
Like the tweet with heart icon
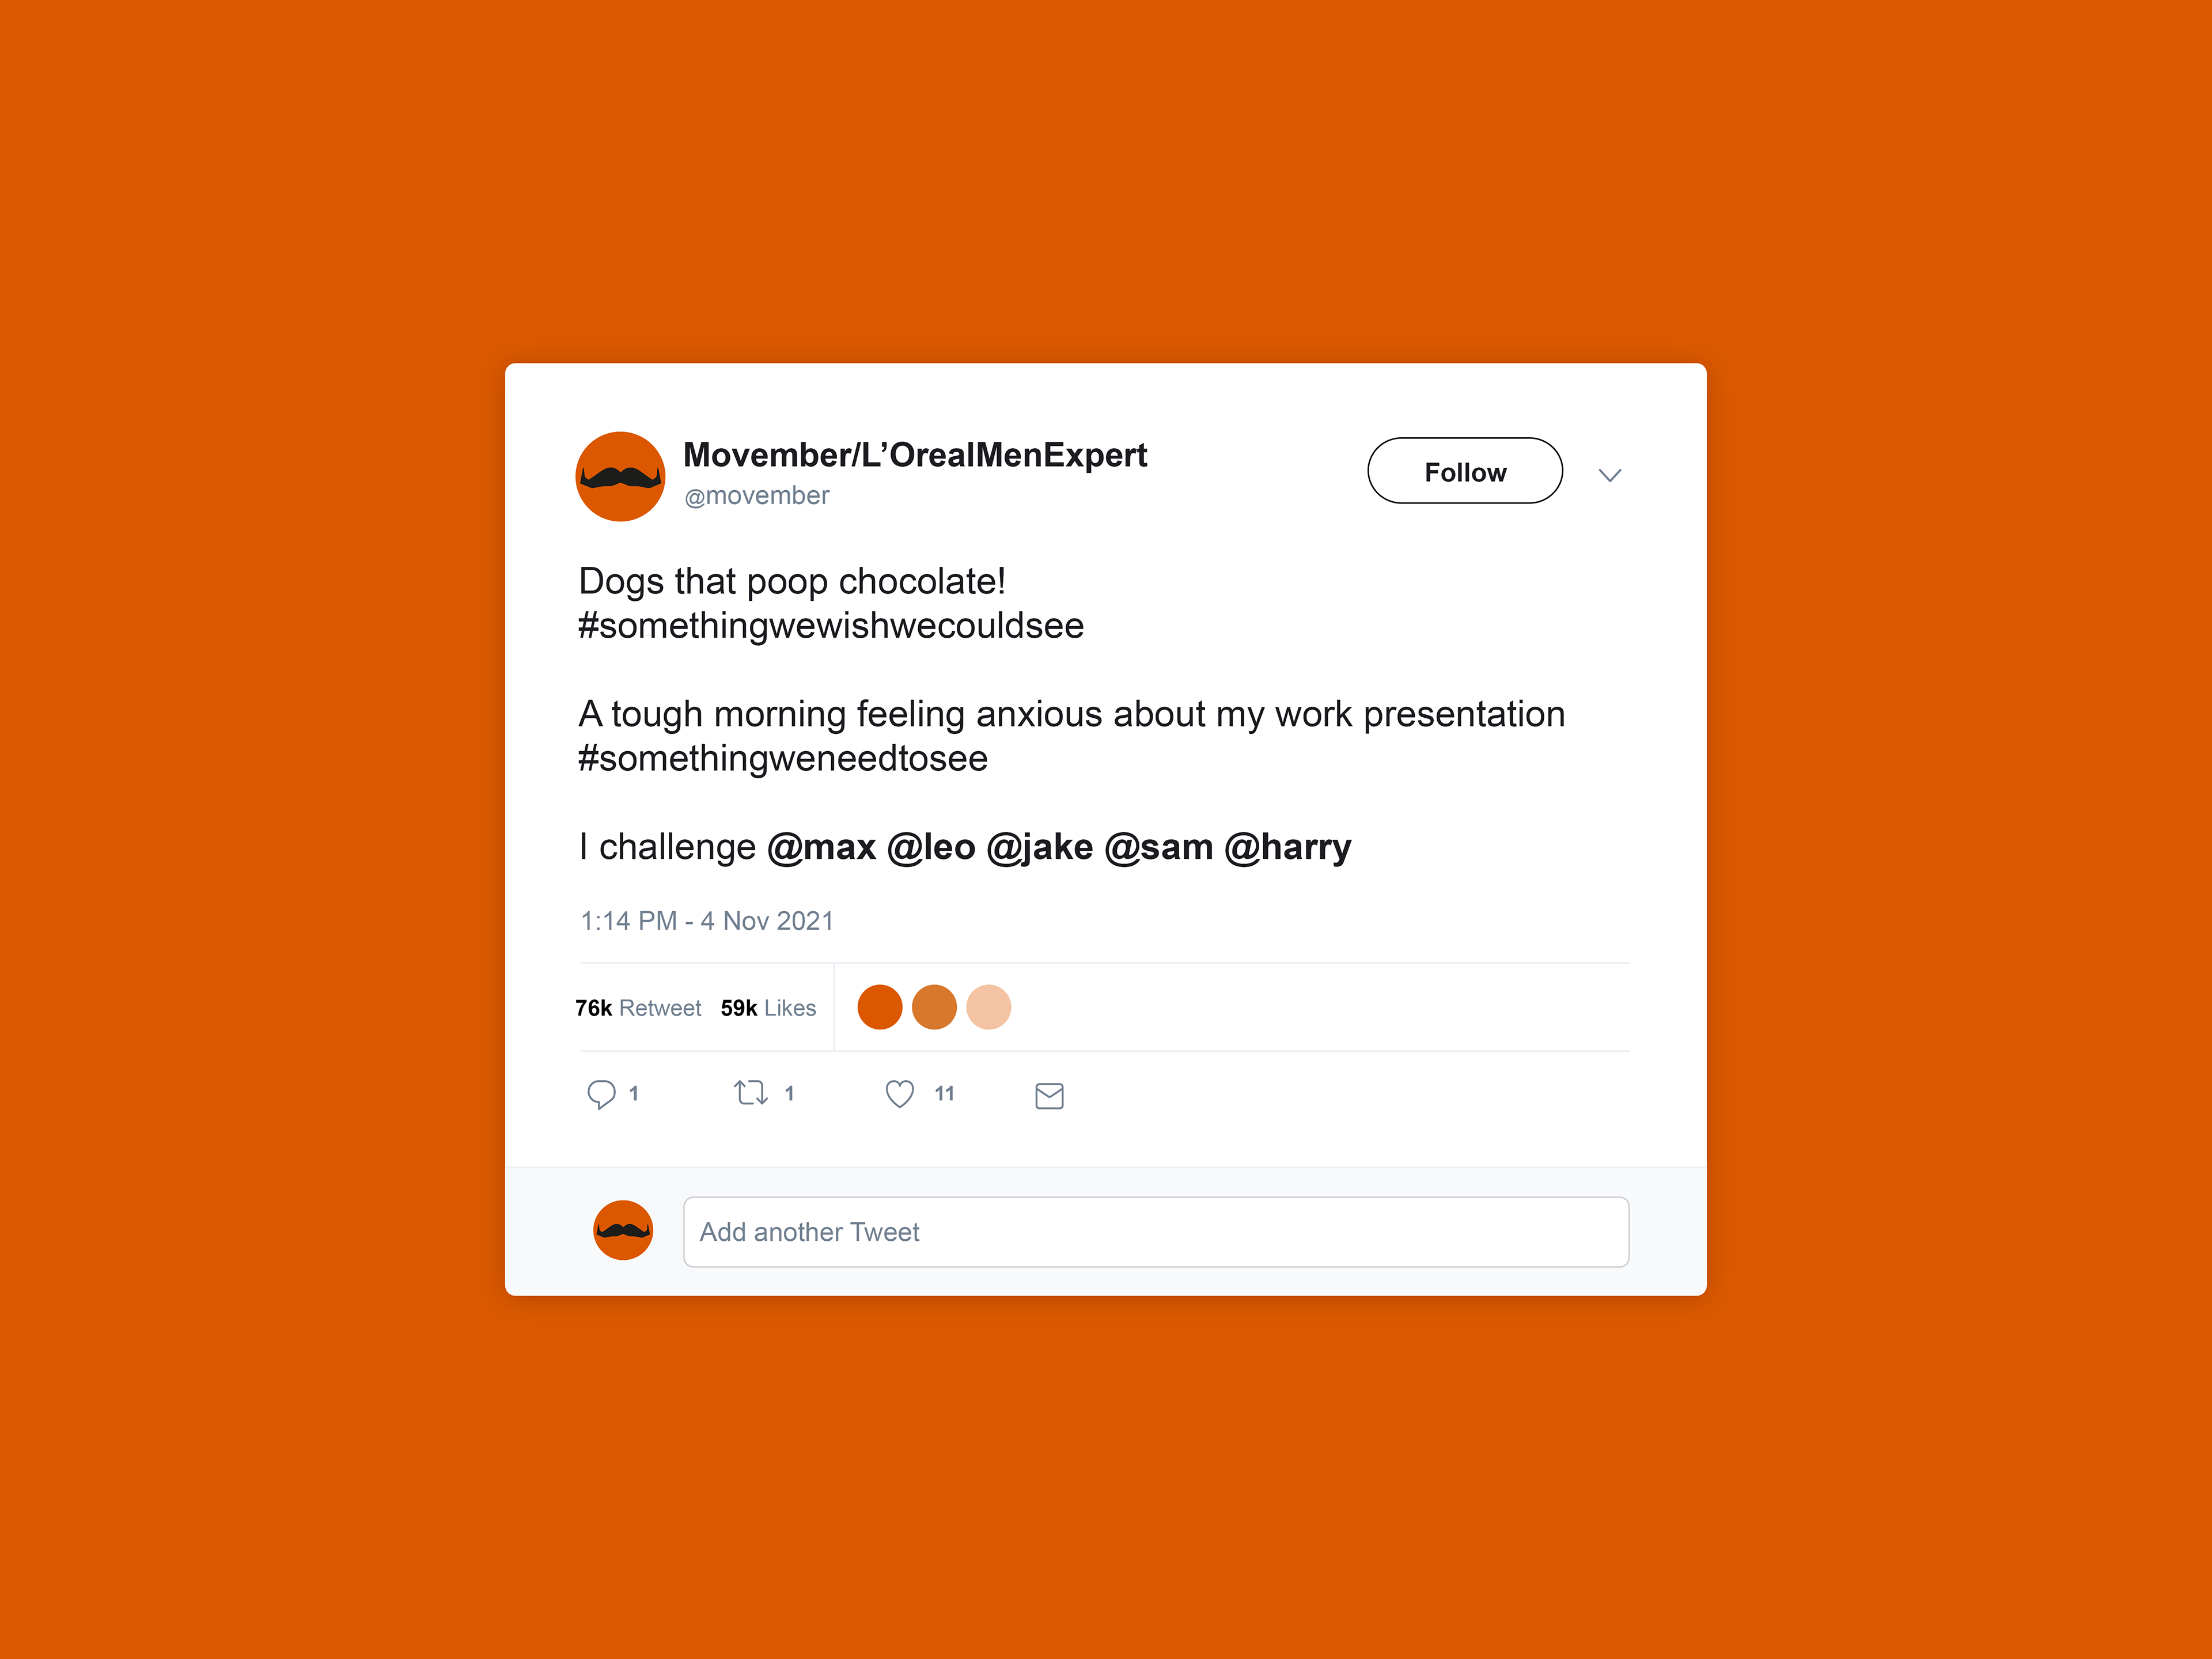[900, 1094]
